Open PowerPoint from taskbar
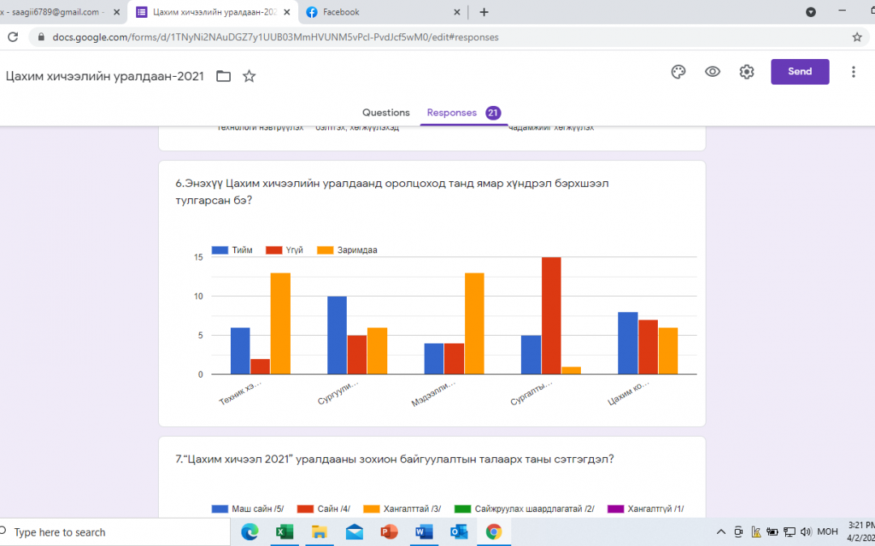The image size is (875, 546). coord(389,532)
